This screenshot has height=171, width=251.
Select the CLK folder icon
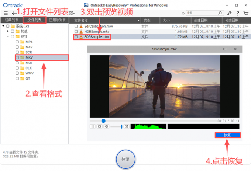22,68
